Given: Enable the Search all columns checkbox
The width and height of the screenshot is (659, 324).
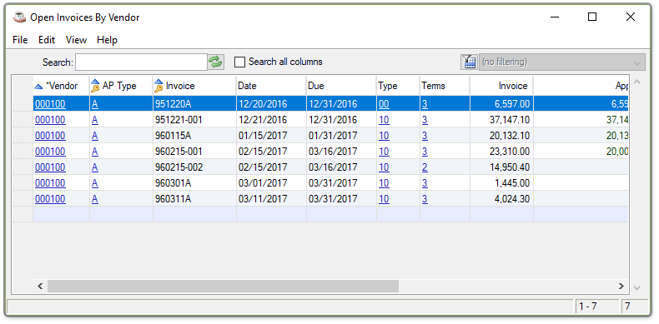Looking at the screenshot, I should tap(239, 62).
